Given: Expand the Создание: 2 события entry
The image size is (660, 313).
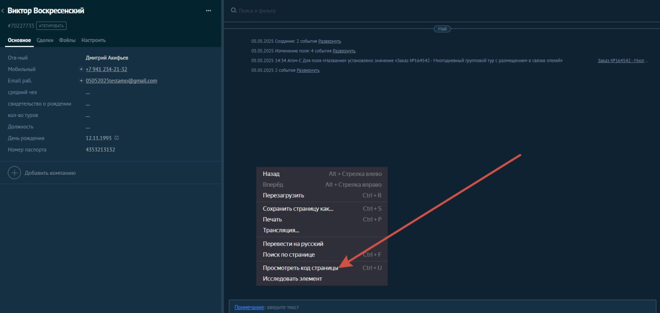Looking at the screenshot, I should click(329, 41).
